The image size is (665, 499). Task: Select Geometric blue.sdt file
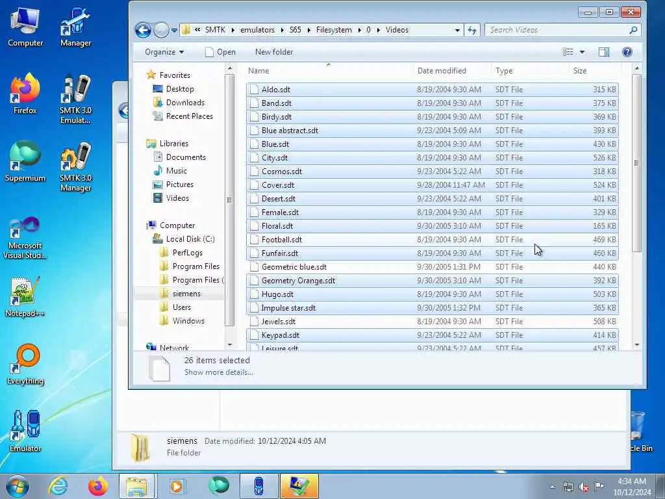[432, 267]
